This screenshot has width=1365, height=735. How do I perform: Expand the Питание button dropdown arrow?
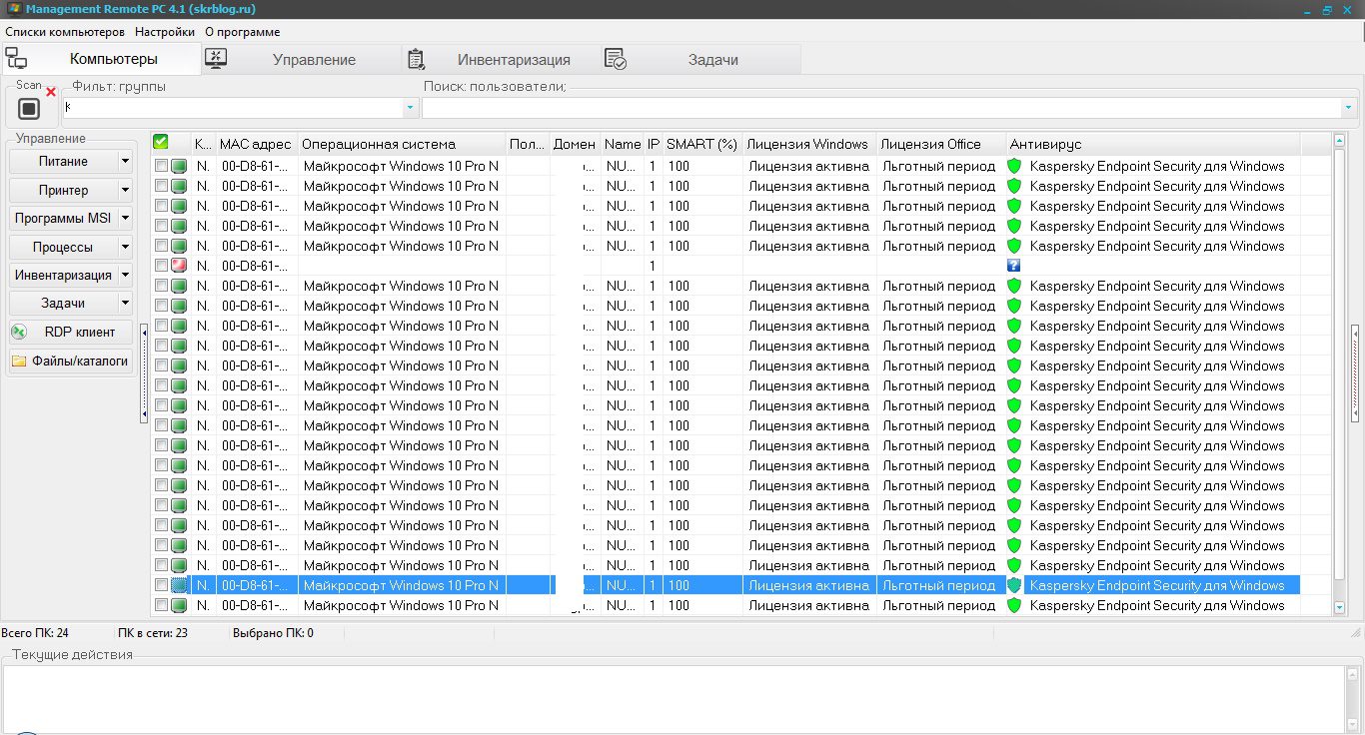(125, 161)
